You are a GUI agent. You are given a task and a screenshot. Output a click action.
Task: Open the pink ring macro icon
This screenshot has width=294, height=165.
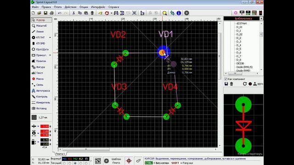click(x=236, y=13)
